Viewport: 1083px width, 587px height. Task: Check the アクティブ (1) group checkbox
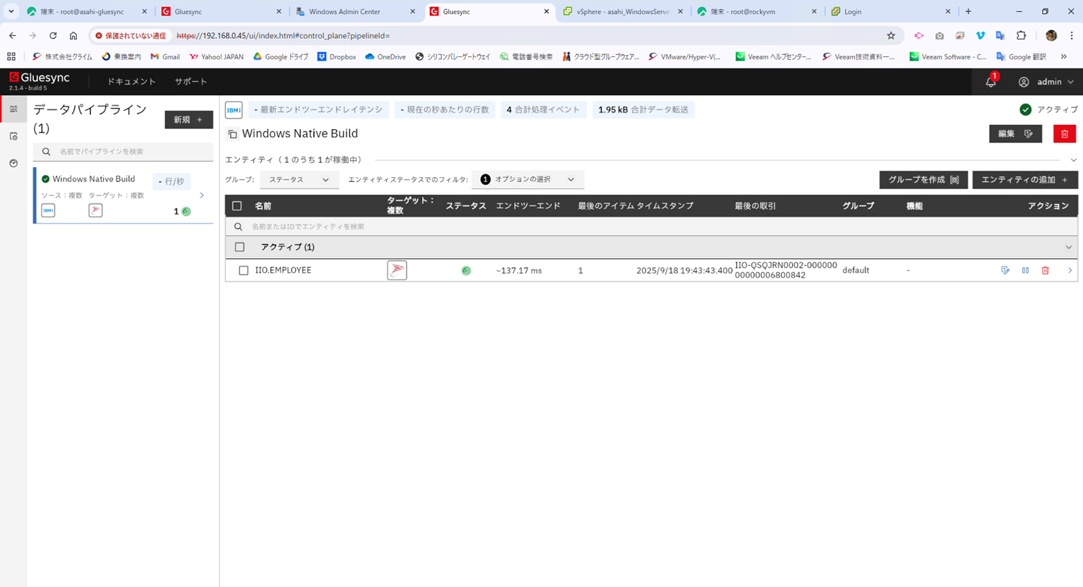pos(240,247)
